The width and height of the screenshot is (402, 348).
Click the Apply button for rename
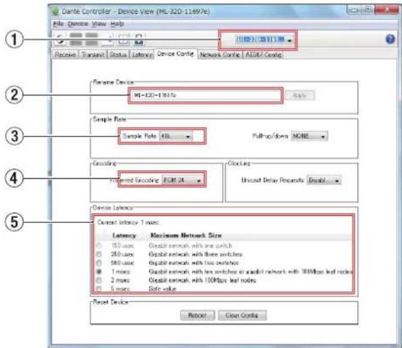click(x=299, y=95)
